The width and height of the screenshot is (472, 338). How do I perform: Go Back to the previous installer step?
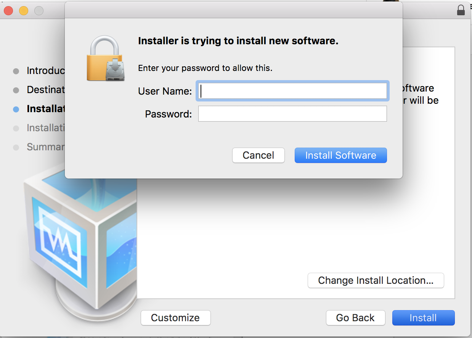[355, 317]
